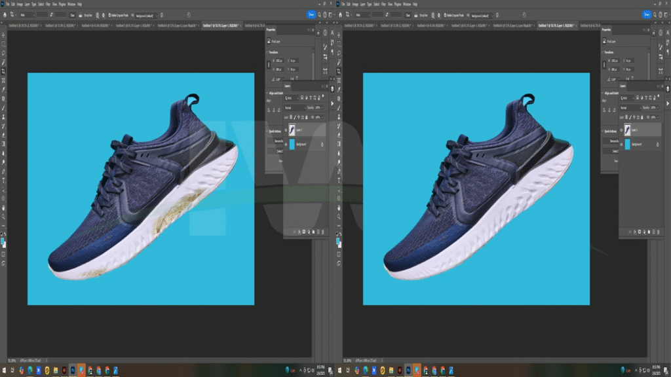Click the Home icon in the left window
The image size is (671, 377).
coord(5,15)
